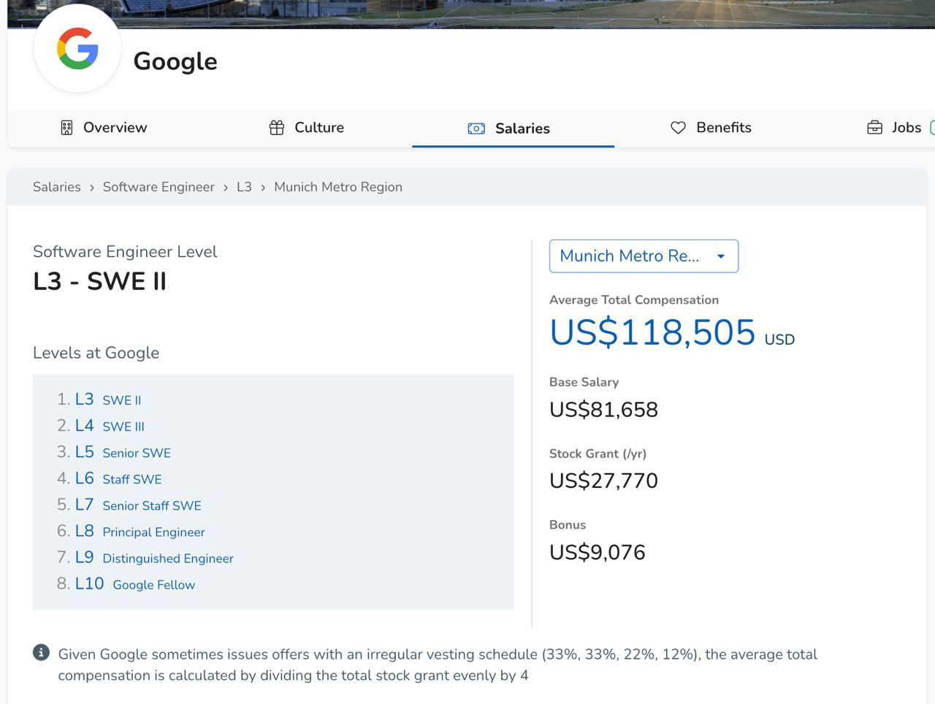Open the Munich Metro Region location dropdown
The image size is (935, 704).
(x=644, y=256)
